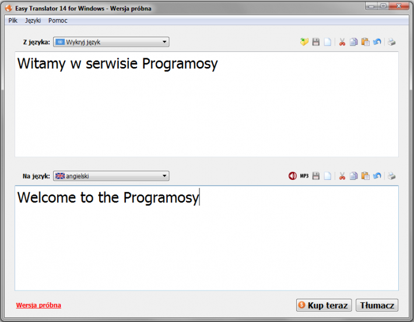Follow the red Wersja próbna link

(x=38, y=305)
